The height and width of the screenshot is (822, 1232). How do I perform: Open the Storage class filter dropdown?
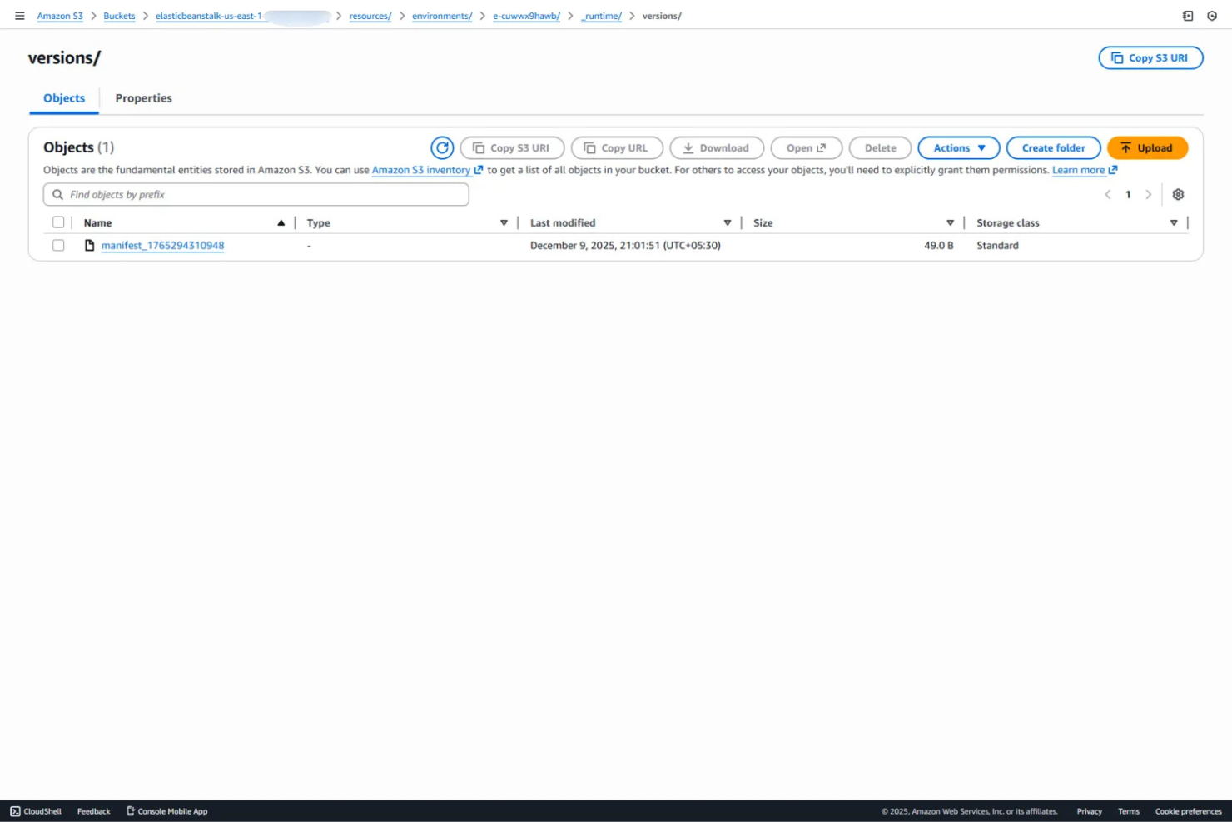click(1174, 222)
